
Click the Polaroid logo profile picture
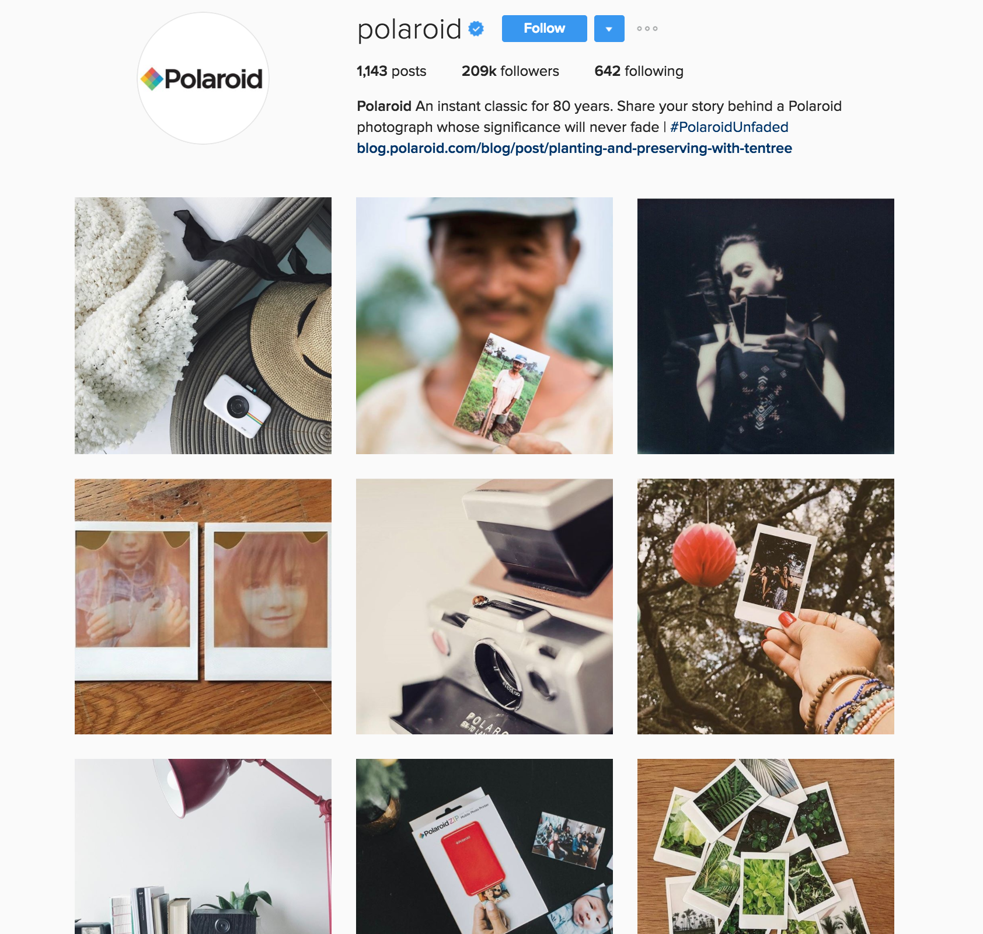(x=203, y=78)
